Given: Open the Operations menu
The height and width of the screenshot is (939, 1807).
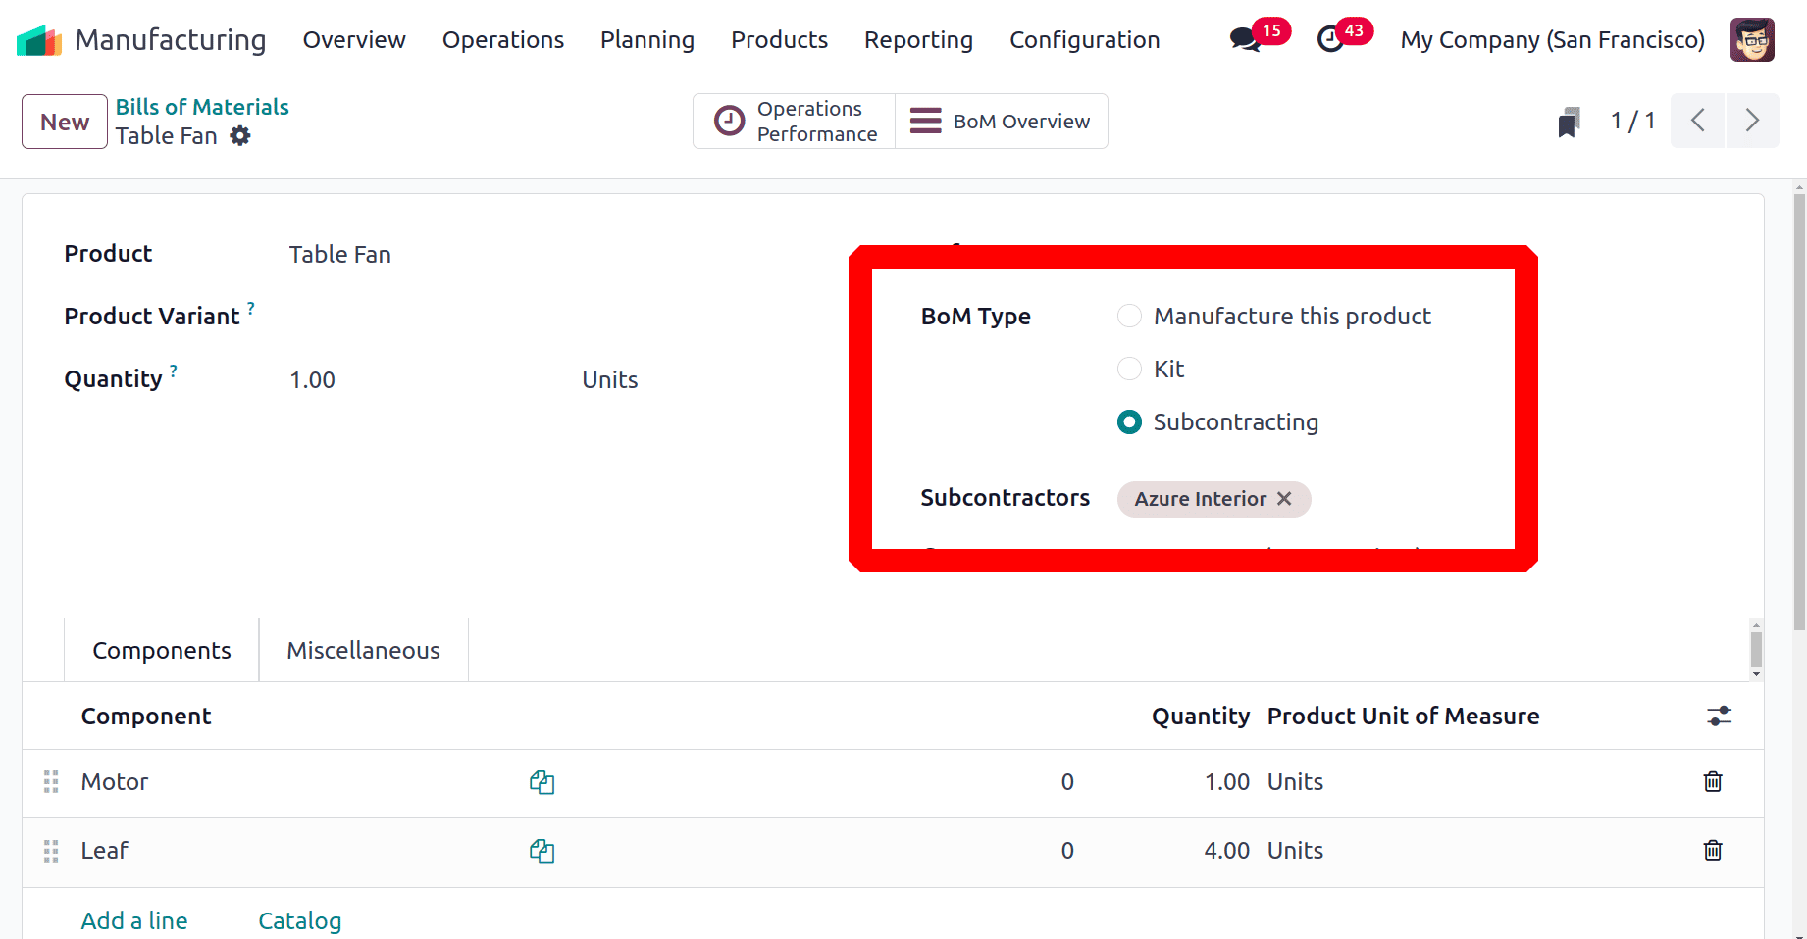Looking at the screenshot, I should tap(503, 40).
